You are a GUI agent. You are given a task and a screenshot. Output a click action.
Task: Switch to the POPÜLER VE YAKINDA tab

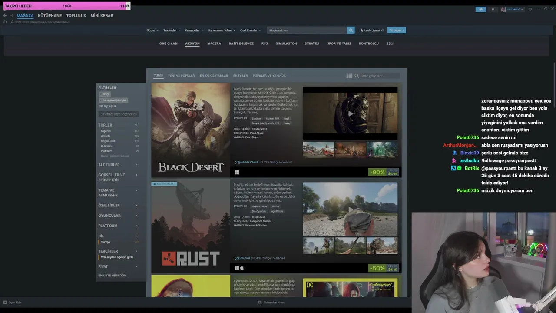(x=269, y=76)
